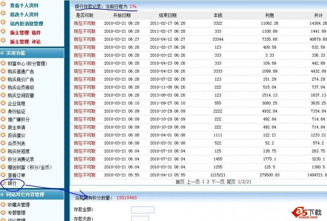Click the 本钱 column header
The image size is (327, 221).
[x=218, y=15]
